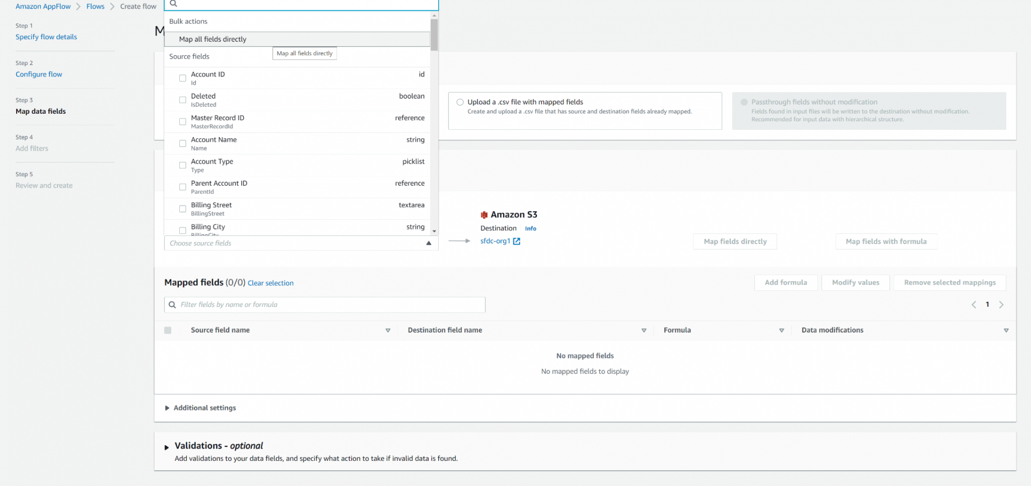Click the Clear selection link
Screen dimensions: 1031x486
[270, 283]
